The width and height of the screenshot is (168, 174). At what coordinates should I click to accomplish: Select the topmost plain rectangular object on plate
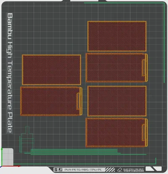(x=117, y=36)
